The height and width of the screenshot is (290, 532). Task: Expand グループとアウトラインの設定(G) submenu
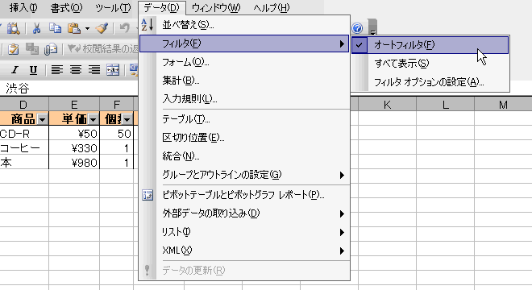point(244,175)
